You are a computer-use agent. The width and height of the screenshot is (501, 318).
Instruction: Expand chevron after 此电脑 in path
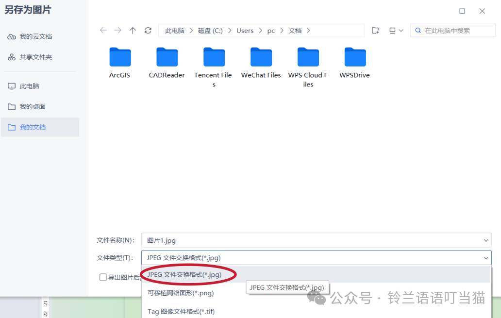(191, 31)
